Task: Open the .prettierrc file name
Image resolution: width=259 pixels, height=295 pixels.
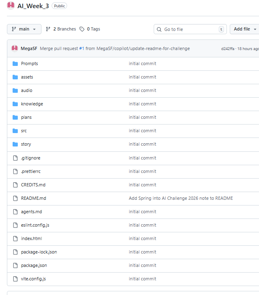Action: tap(31, 171)
